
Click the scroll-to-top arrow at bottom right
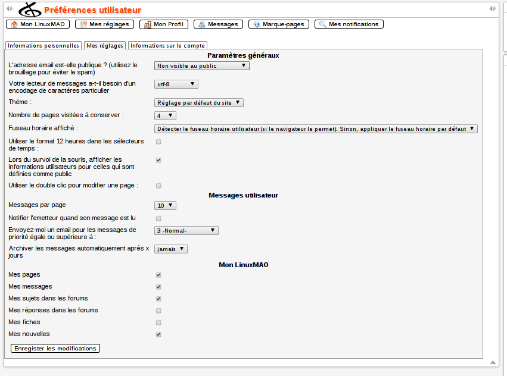(492, 362)
